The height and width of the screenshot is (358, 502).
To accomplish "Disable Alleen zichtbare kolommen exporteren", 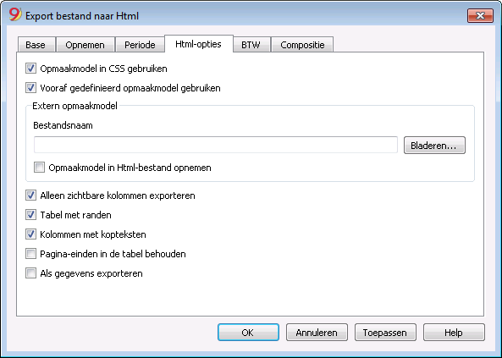I will 30,196.
